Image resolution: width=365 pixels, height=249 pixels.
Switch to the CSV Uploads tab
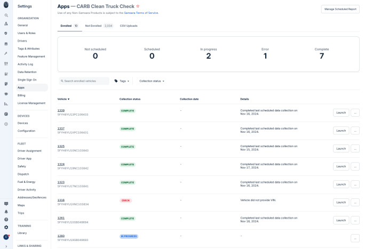pos(128,26)
